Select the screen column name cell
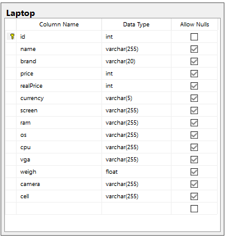225x240 pixels. tap(59, 110)
